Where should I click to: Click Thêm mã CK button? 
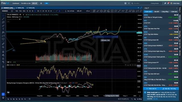click(x=151, y=89)
